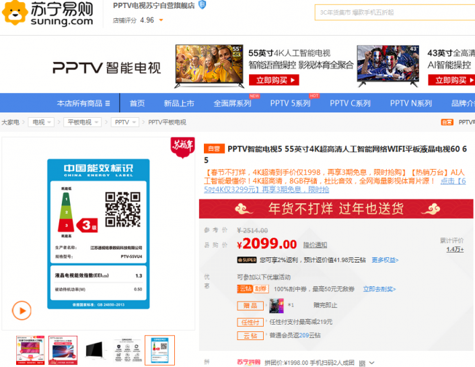Open 立即去刮奖> link
The height and width of the screenshot is (367, 475).
(x=379, y=289)
